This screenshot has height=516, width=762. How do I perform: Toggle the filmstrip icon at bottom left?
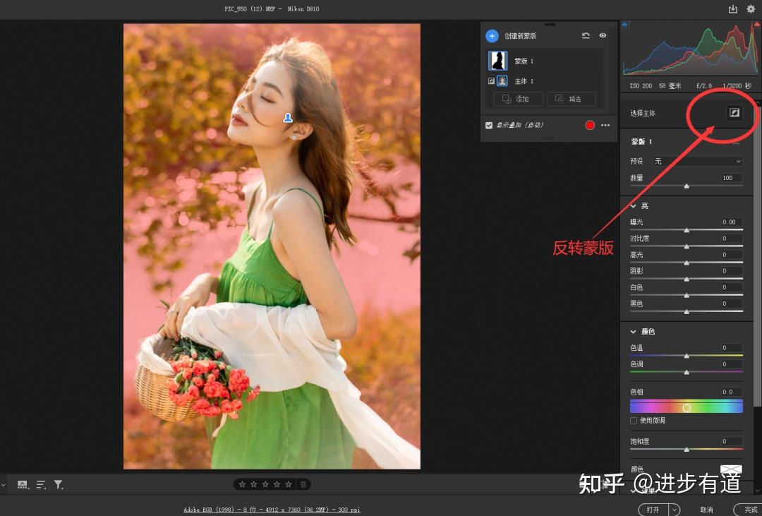point(23,484)
